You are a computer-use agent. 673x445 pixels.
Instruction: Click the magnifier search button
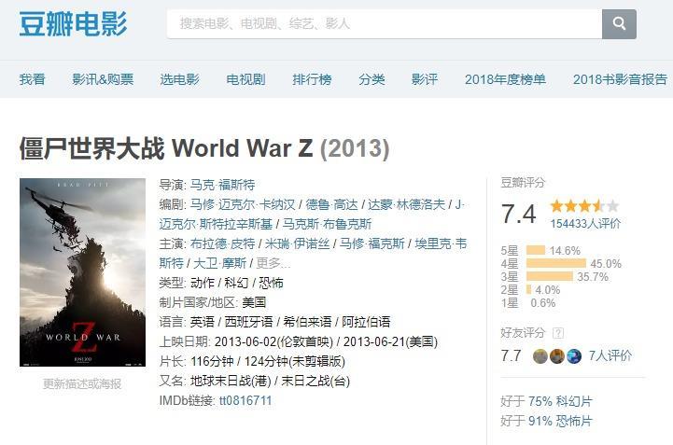pyautogui.click(x=619, y=24)
